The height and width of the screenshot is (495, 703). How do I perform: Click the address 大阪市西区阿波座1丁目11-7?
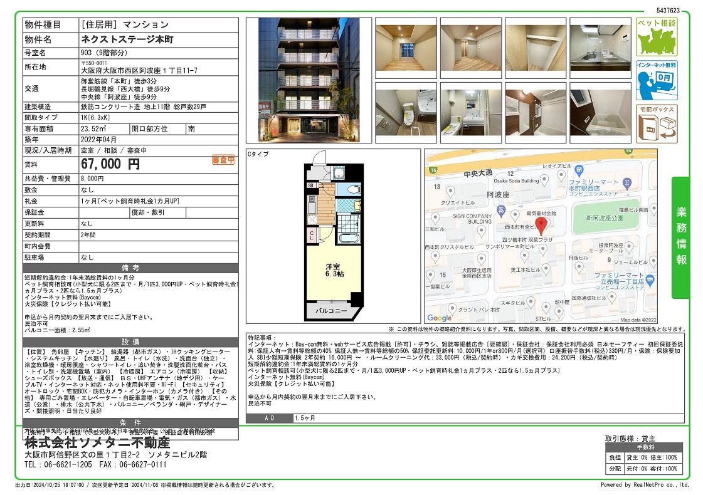(139, 70)
